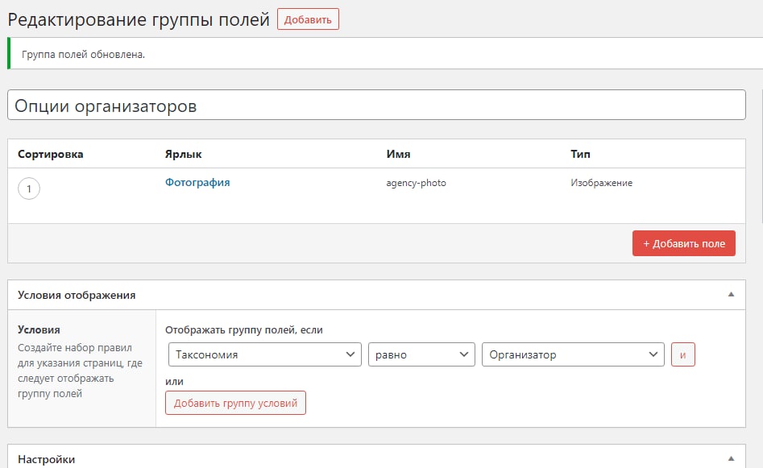Click the order handle numbered 1
This screenshot has width=763, height=468.
tap(29, 189)
